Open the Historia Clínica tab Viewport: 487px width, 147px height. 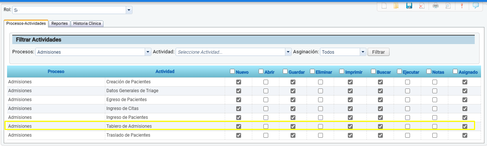point(87,23)
